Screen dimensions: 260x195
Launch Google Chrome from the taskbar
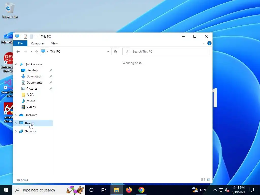pos(141,190)
